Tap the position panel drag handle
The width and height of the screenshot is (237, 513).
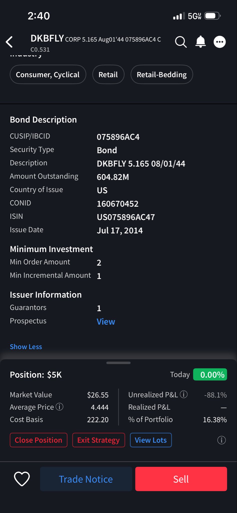click(x=118, y=363)
